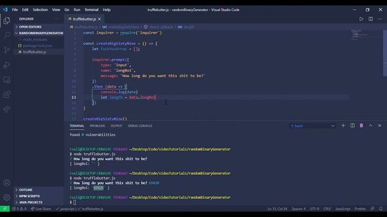This screenshot has width=387, height=217.
Task: Split the terminal pane
Action: pyautogui.click(x=353, y=126)
